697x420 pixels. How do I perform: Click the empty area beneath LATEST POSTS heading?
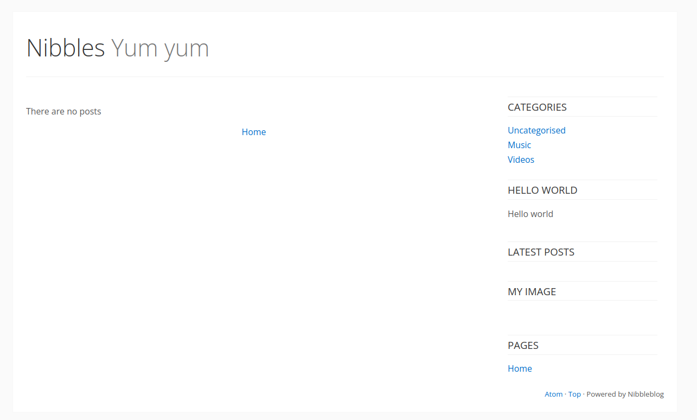pos(582,271)
